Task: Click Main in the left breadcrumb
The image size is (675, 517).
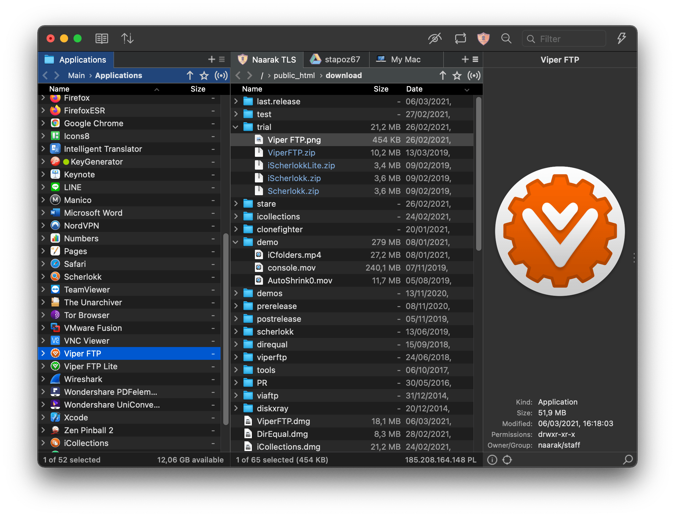Action: click(x=76, y=76)
